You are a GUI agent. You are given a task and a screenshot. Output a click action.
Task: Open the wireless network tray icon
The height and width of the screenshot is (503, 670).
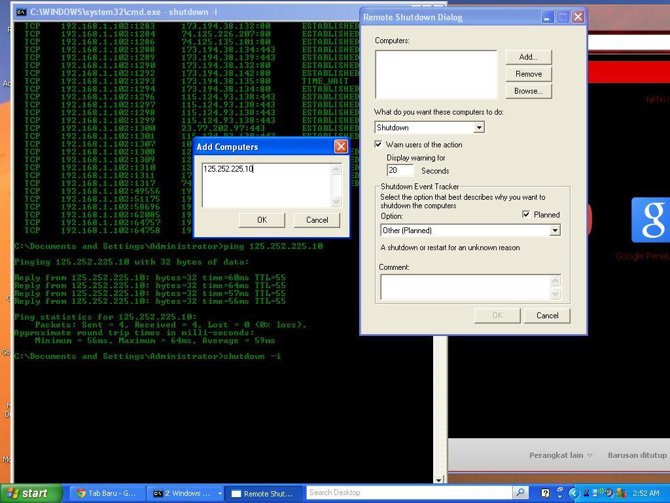click(597, 493)
